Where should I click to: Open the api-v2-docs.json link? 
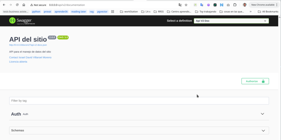click(30, 45)
